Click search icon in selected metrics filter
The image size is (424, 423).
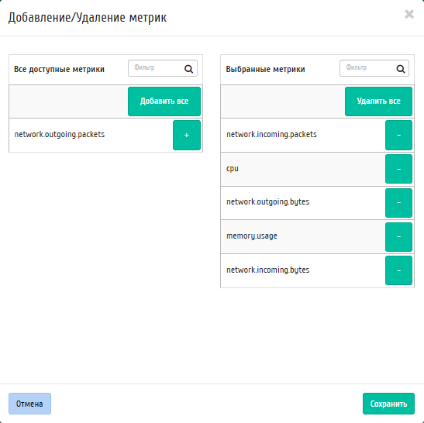[401, 69]
